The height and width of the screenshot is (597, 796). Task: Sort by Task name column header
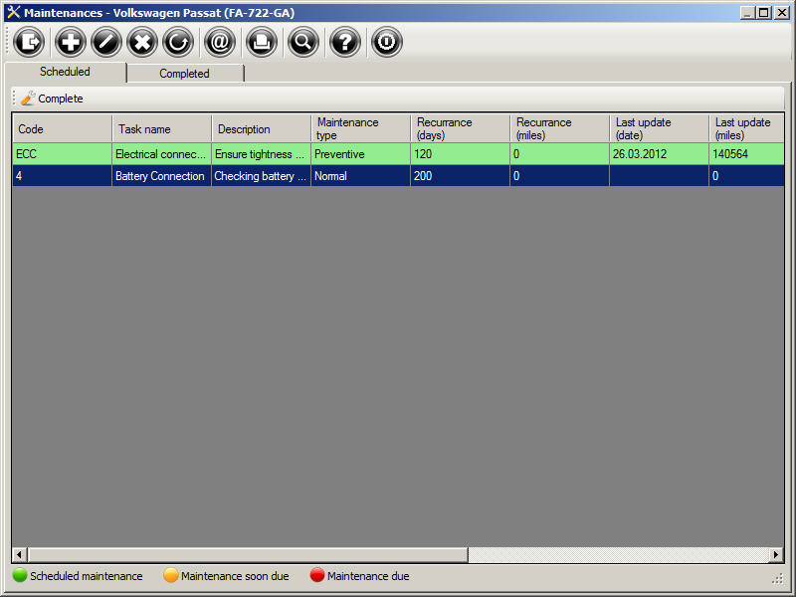click(161, 129)
